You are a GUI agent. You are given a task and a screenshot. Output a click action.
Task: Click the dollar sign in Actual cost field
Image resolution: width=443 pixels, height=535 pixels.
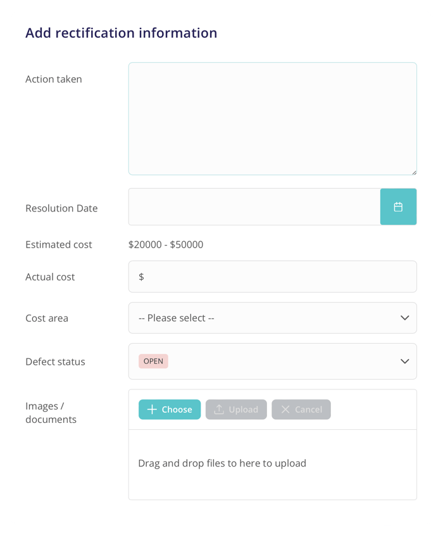140,277
